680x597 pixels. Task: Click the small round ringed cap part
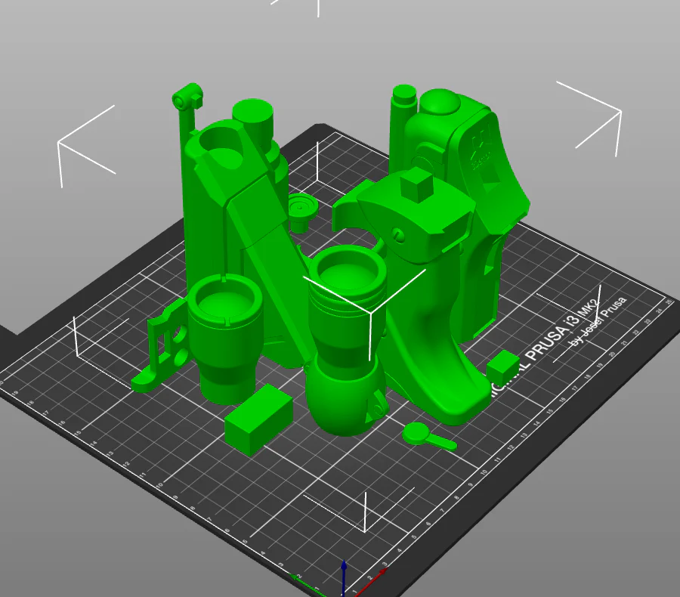(x=301, y=212)
